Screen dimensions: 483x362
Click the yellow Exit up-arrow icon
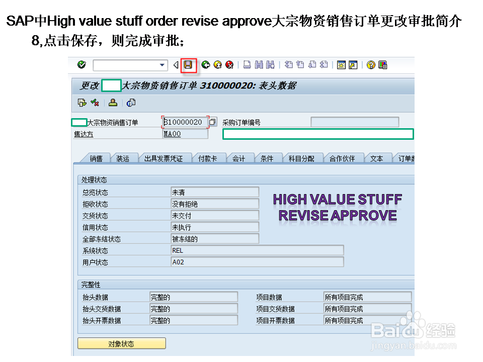click(x=218, y=65)
